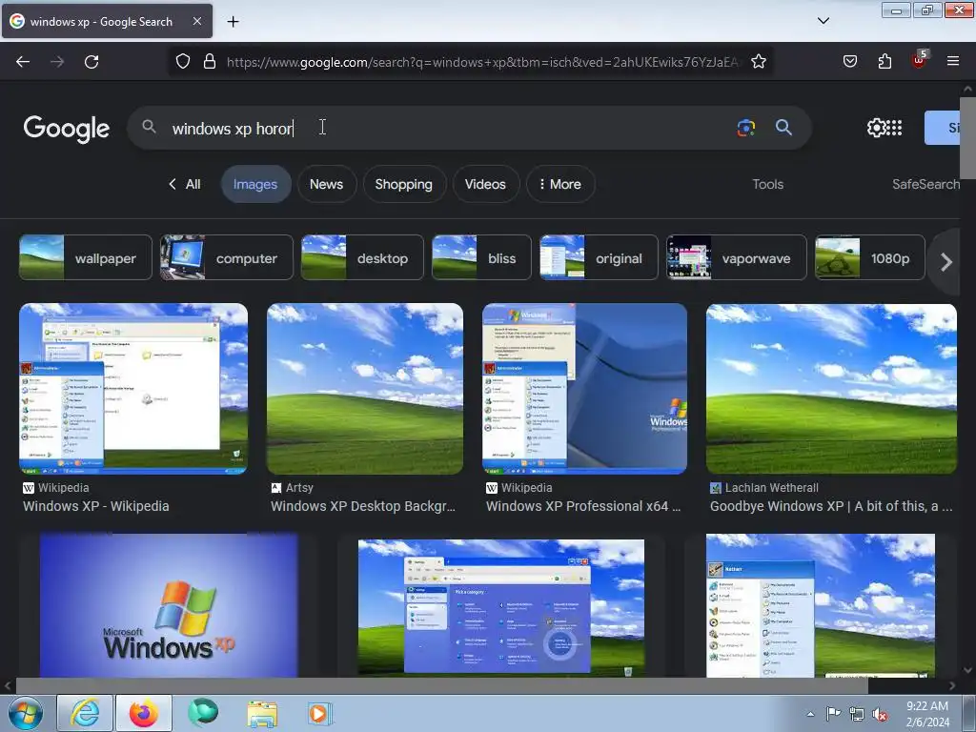
Task: Open the Microsoft Windows XP logo image
Action: (x=169, y=605)
